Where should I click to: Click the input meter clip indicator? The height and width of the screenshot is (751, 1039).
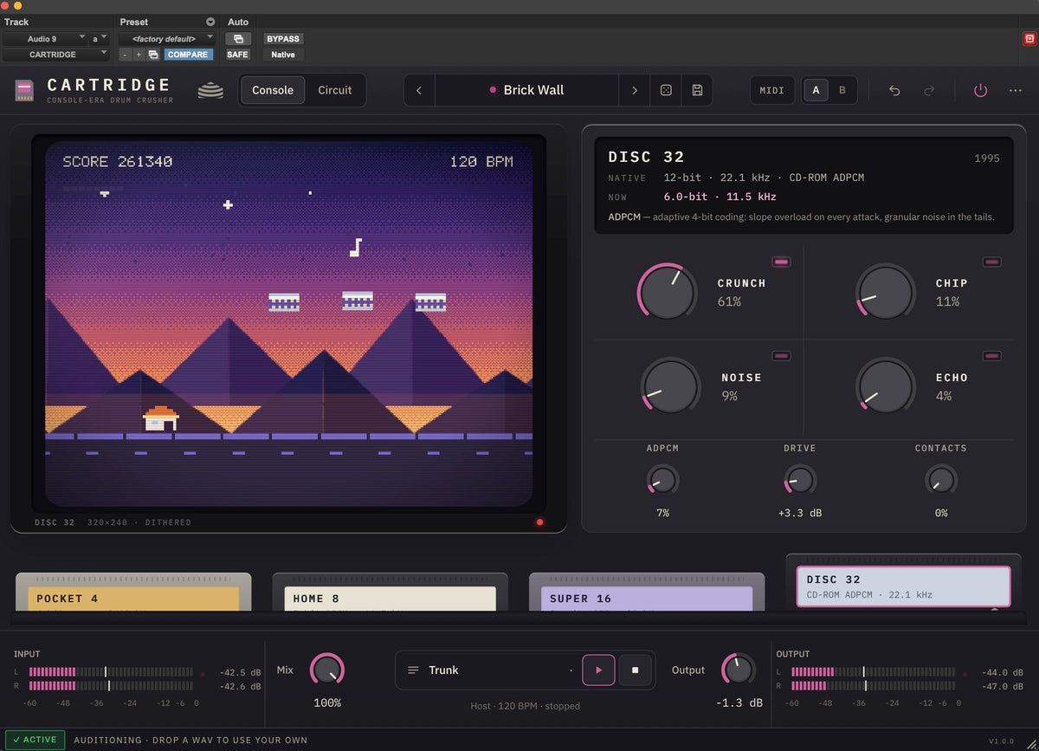click(x=203, y=673)
